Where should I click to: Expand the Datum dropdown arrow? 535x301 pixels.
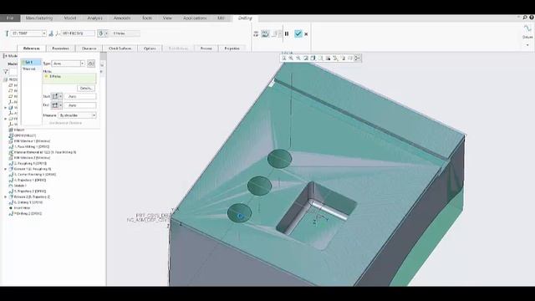pos(527,45)
